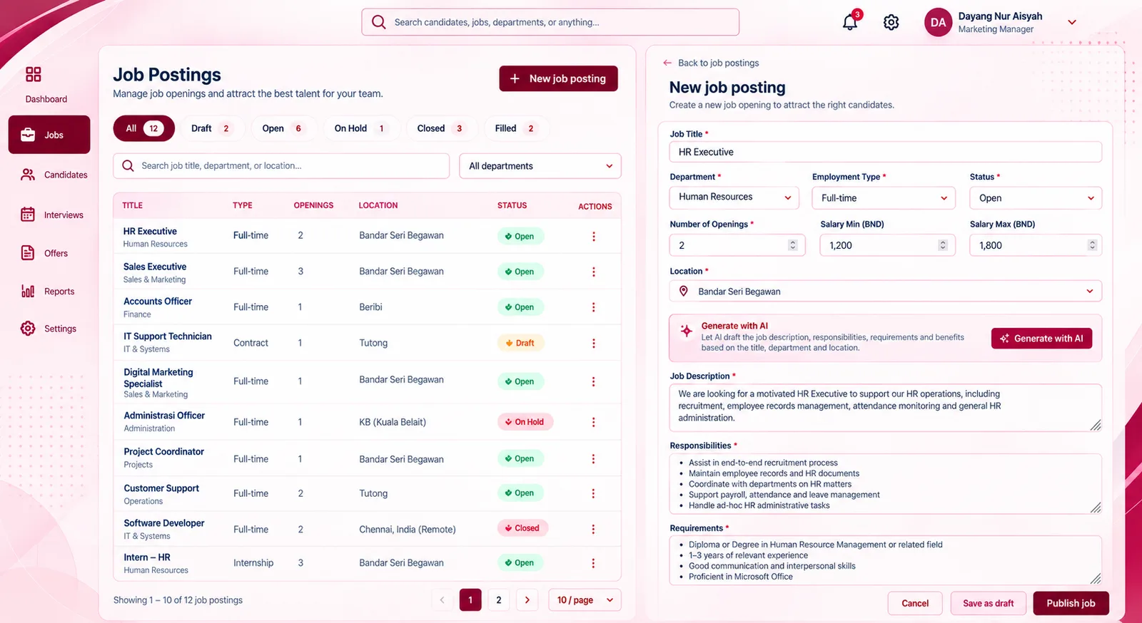Open Offers section in sidebar
This screenshot has width=1142, height=623.
coord(44,253)
